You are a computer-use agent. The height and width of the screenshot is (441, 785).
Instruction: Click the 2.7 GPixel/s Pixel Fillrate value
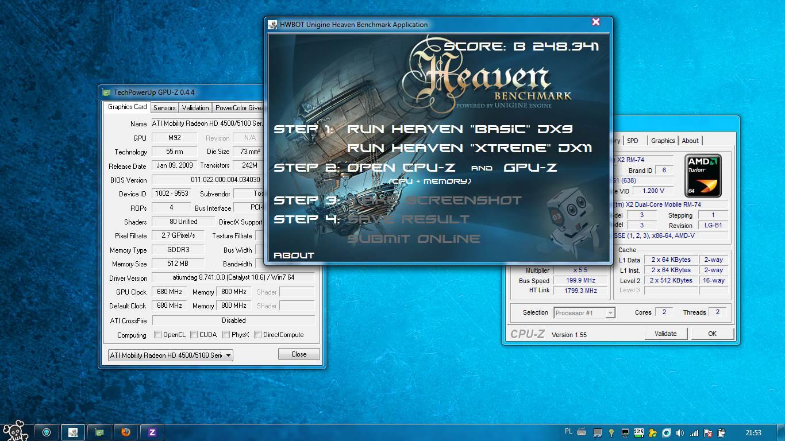[179, 235]
